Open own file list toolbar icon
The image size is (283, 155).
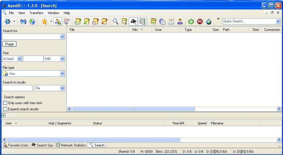153,21
